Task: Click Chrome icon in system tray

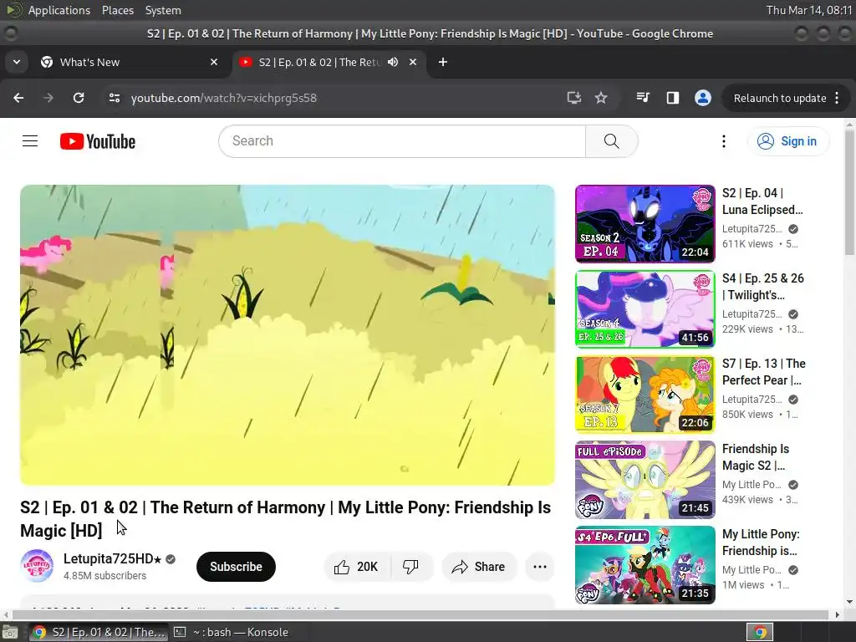Action: click(x=760, y=632)
